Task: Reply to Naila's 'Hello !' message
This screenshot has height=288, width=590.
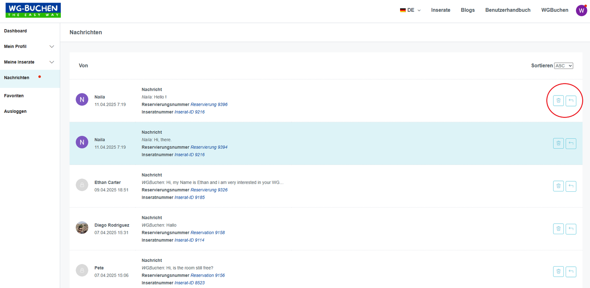Action: pyautogui.click(x=571, y=101)
